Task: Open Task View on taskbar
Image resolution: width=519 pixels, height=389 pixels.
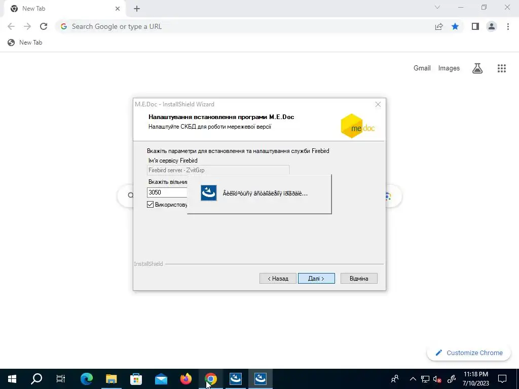Action: coord(61,379)
